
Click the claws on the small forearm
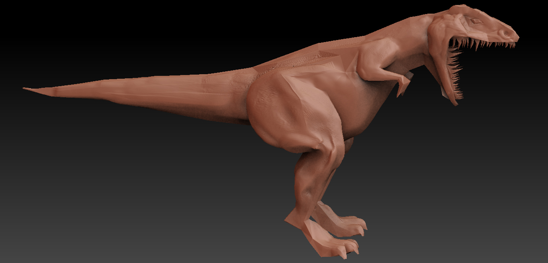pyautogui.click(x=402, y=89)
